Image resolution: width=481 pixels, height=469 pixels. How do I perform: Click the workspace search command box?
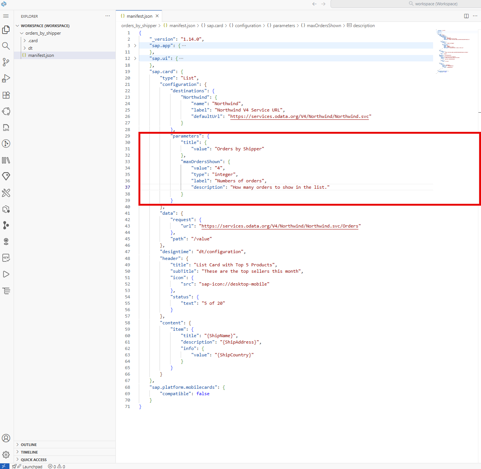point(405,4)
